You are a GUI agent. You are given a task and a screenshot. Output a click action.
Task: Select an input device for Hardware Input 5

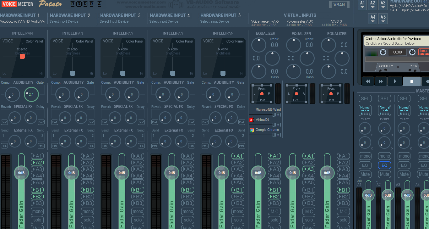pyautogui.click(x=215, y=22)
